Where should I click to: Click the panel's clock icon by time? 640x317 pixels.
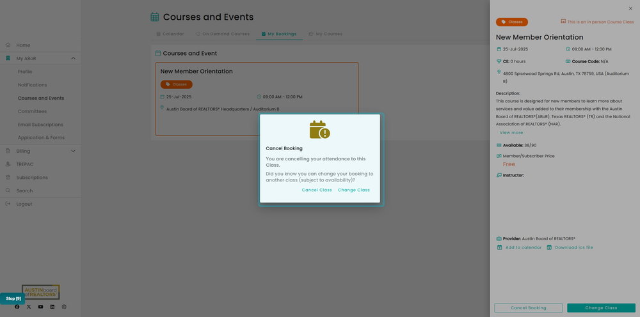(x=568, y=49)
